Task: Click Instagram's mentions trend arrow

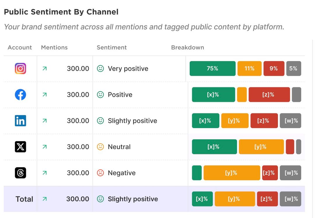Action: [x=44, y=68]
